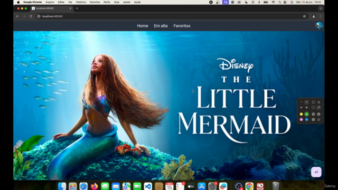Viewport: 338px width, 190px height.
Task: Launch Firefox from the dock
Action: point(94,186)
